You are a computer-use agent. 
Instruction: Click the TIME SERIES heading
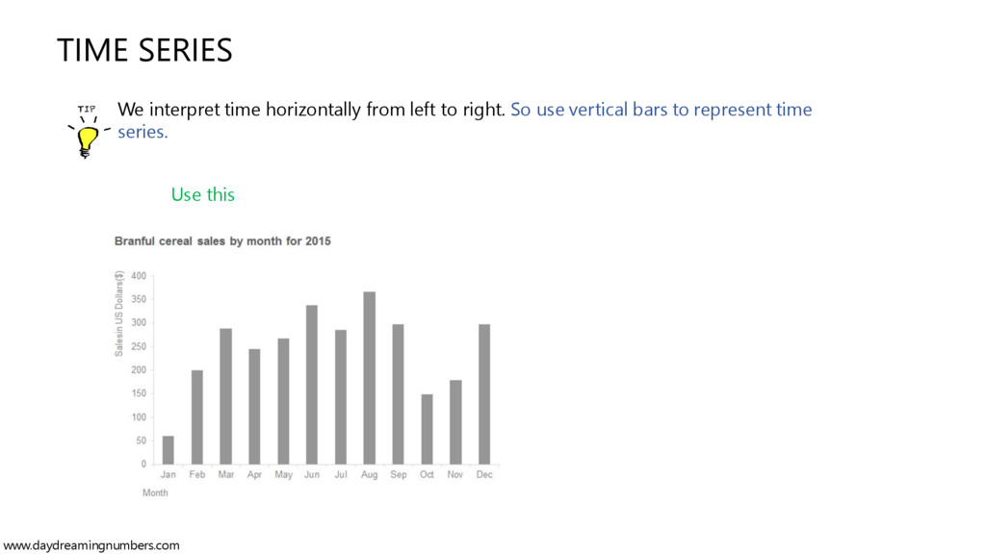pyautogui.click(x=144, y=50)
